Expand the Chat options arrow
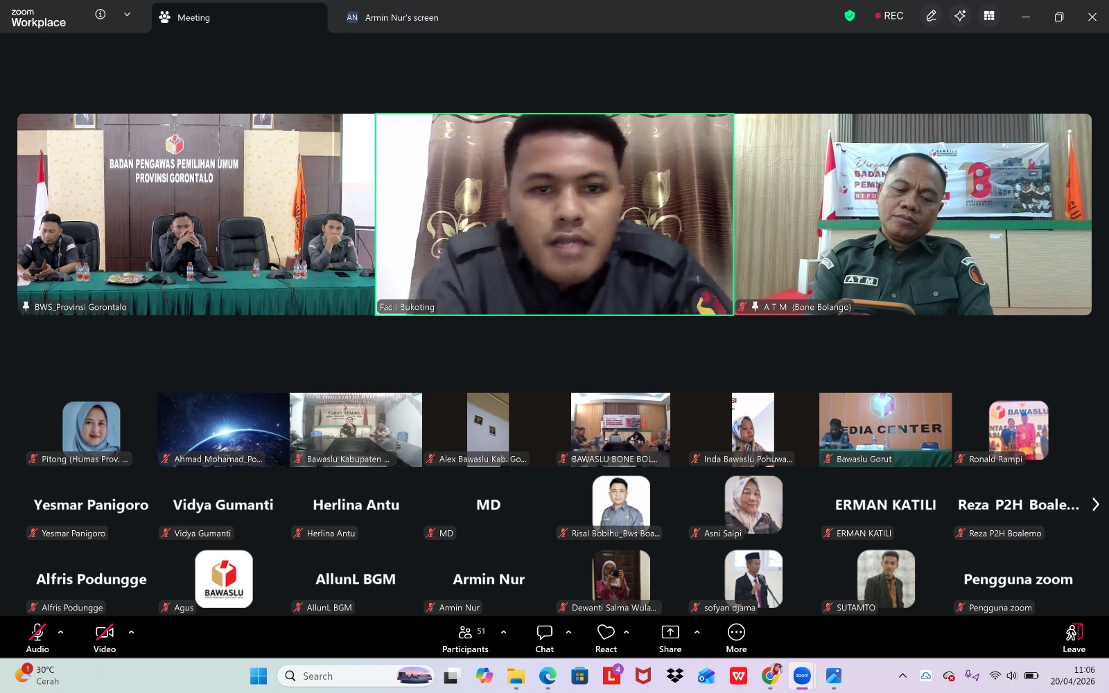Image resolution: width=1109 pixels, height=693 pixels. [x=568, y=631]
